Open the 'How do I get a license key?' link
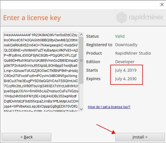Screen dimensions: 166x143 coord(109,107)
